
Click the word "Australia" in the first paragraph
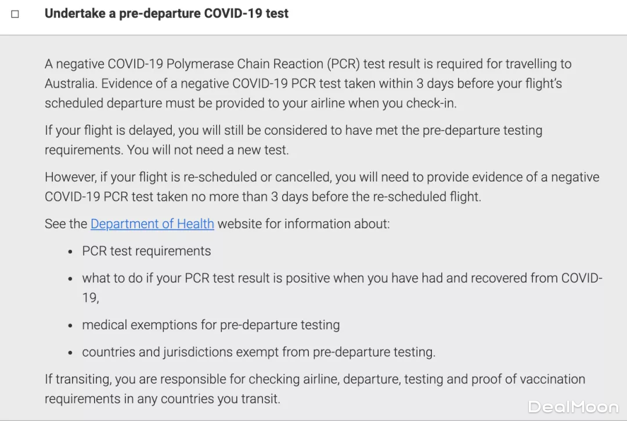pos(71,84)
